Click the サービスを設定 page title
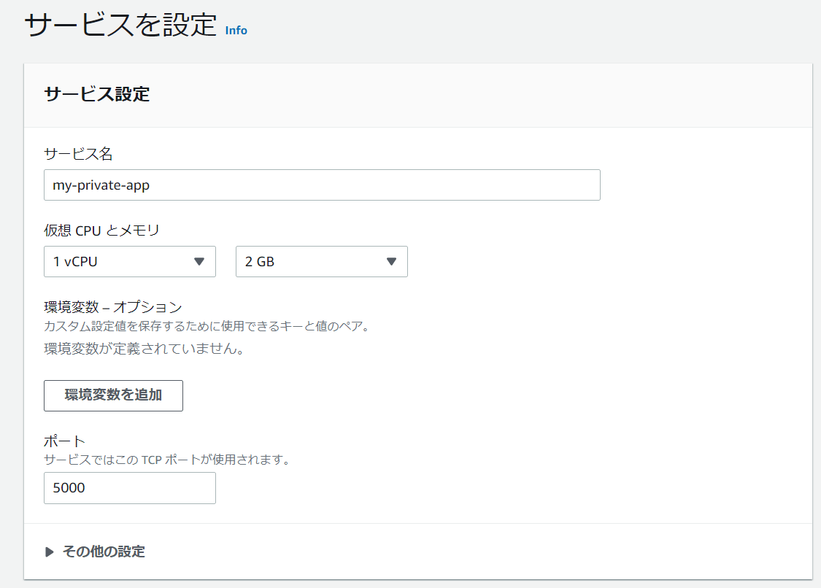This screenshot has width=821, height=588. tap(120, 25)
